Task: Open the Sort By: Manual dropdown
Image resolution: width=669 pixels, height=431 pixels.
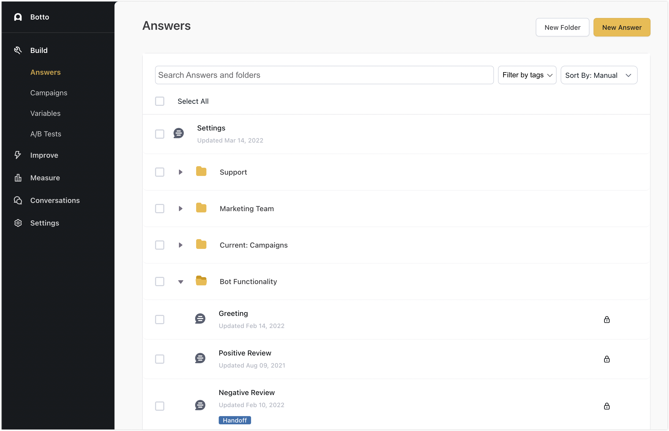Action: coord(599,75)
